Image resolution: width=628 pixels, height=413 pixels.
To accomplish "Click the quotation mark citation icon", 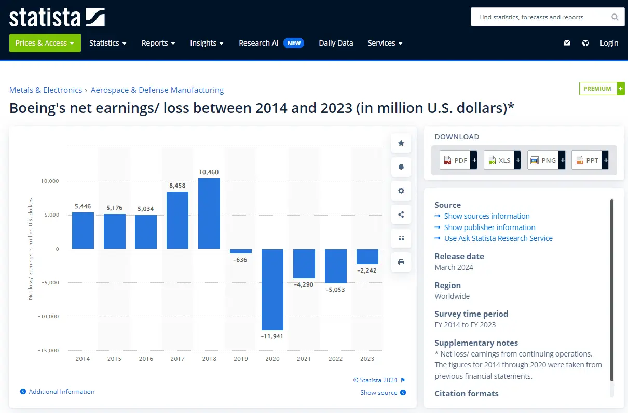I will (401, 238).
